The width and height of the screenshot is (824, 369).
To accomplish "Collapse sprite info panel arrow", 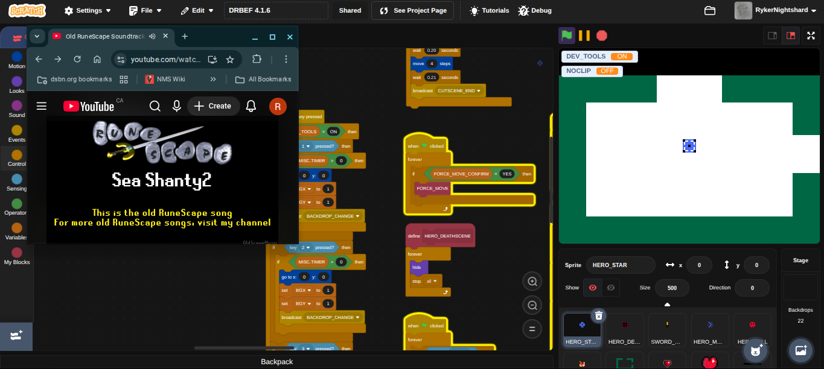I will [x=667, y=304].
